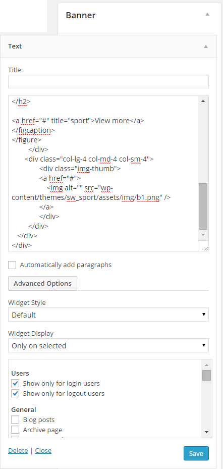Click the 'col-lg-4 col-md-4 col-sm-4' code line
This screenshot has width=223, height=469.
coord(89,159)
